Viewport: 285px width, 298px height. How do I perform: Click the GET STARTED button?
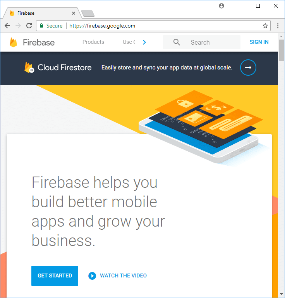[x=55, y=275]
